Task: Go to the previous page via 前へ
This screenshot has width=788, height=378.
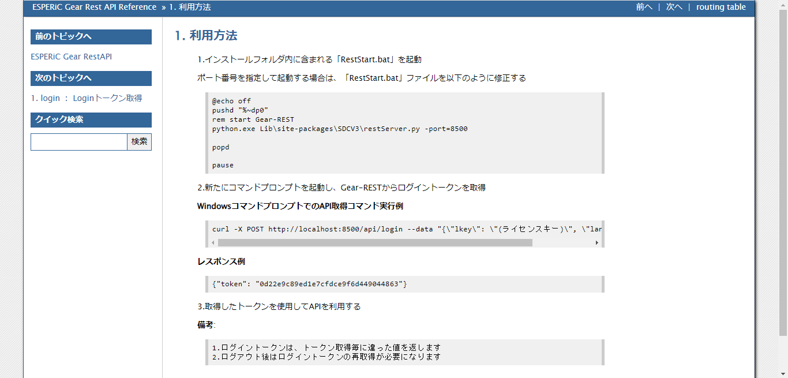Action: tap(644, 7)
